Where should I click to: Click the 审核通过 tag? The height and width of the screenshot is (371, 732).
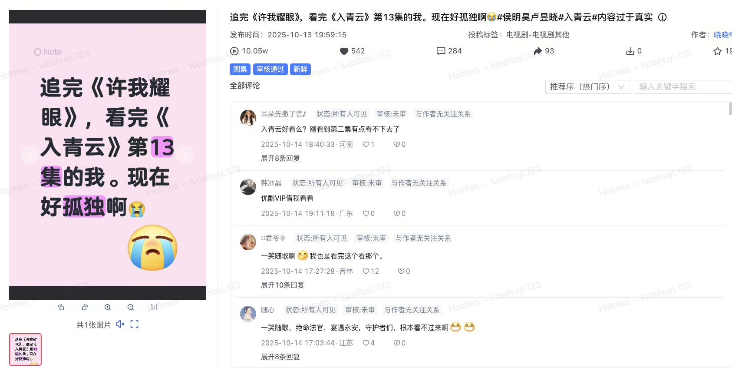coord(270,69)
